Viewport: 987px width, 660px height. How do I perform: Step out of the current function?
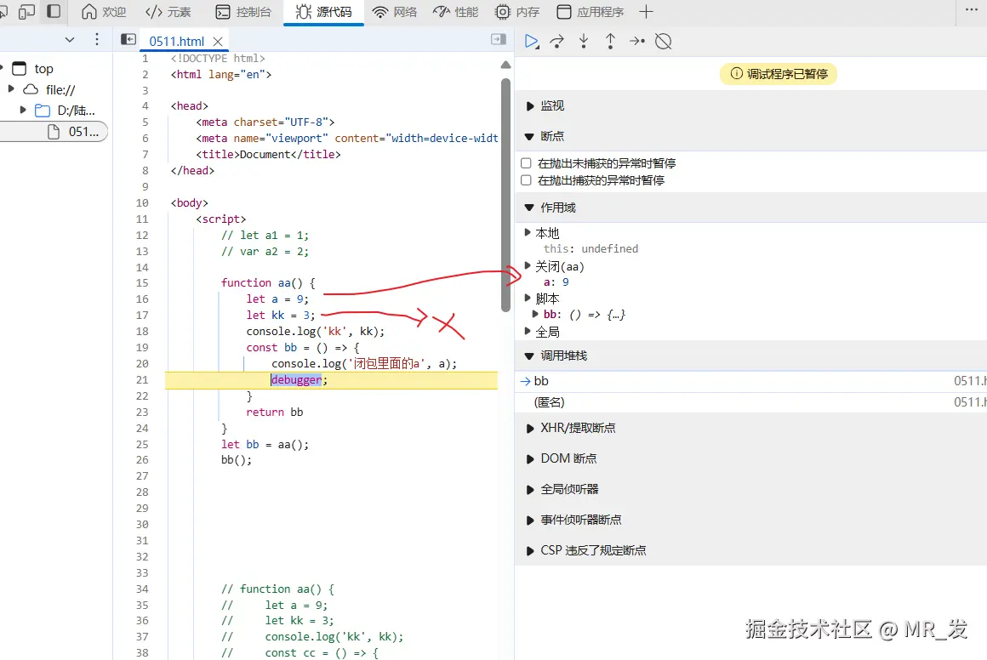(x=610, y=42)
